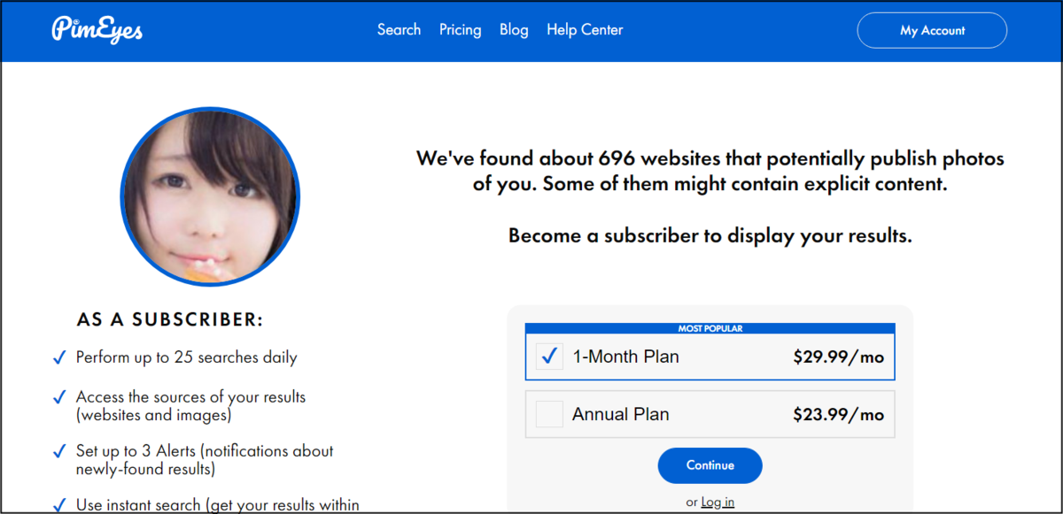The height and width of the screenshot is (514, 1063).
Task: Follow the Log in link
Action: pyautogui.click(x=718, y=502)
